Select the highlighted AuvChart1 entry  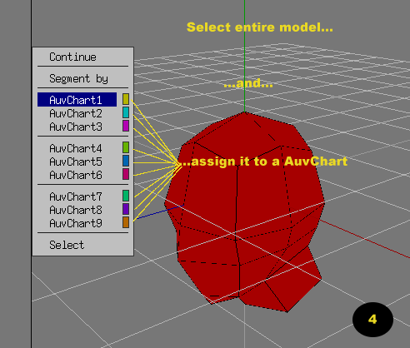coord(77,100)
